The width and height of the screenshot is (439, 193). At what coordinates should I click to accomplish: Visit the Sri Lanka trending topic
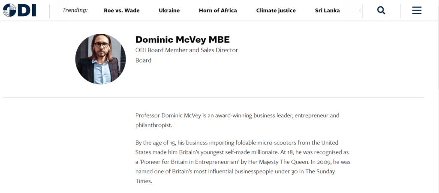click(327, 11)
